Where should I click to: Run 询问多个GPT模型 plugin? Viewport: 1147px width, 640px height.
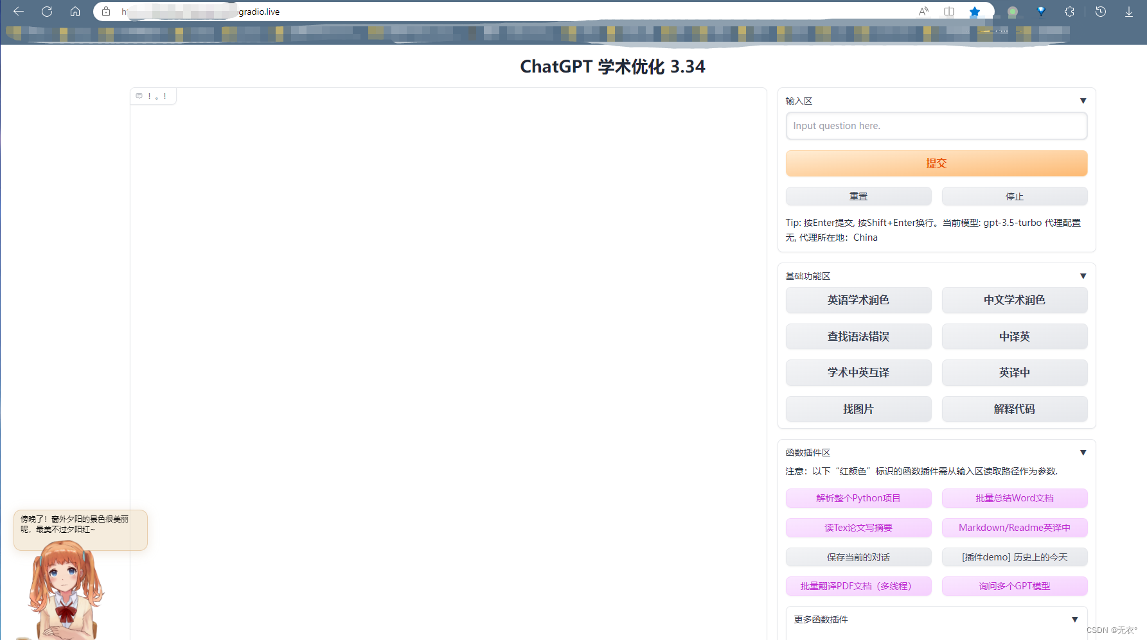pyautogui.click(x=1015, y=586)
